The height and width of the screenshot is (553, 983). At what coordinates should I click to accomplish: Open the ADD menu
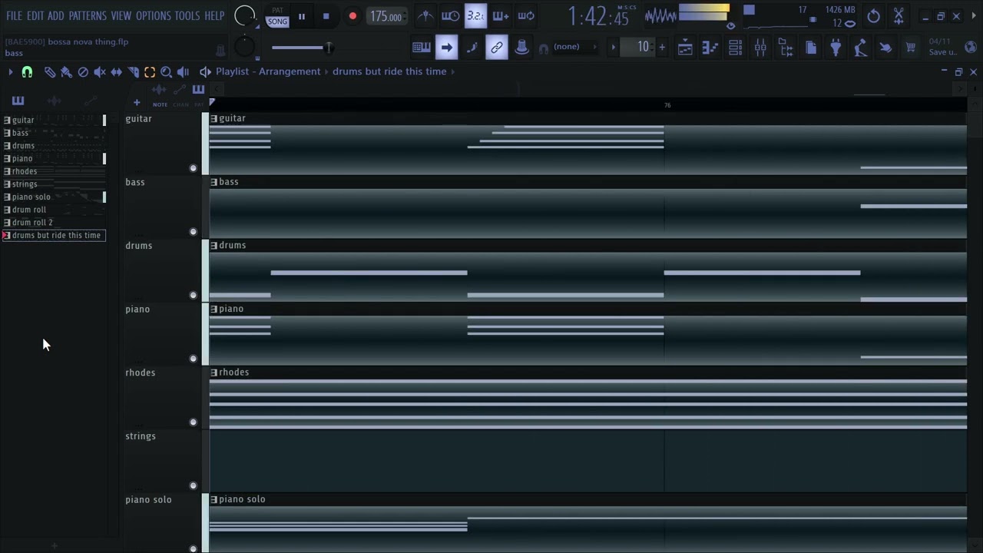click(x=56, y=15)
